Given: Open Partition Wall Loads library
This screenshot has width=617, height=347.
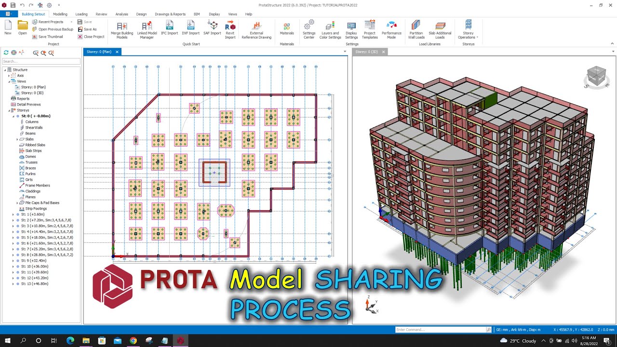Looking at the screenshot, I should pyautogui.click(x=416, y=30).
